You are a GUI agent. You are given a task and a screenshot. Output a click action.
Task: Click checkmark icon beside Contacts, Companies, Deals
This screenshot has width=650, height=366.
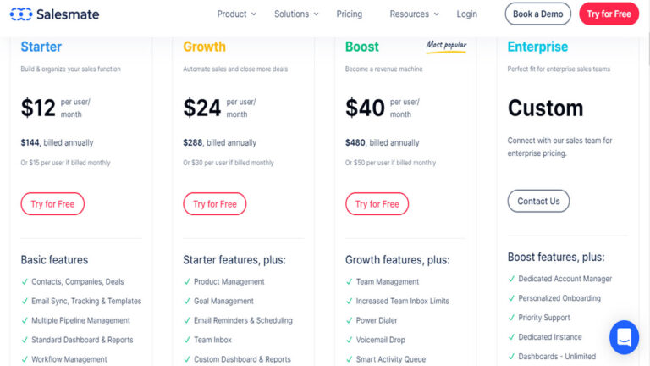tap(25, 281)
